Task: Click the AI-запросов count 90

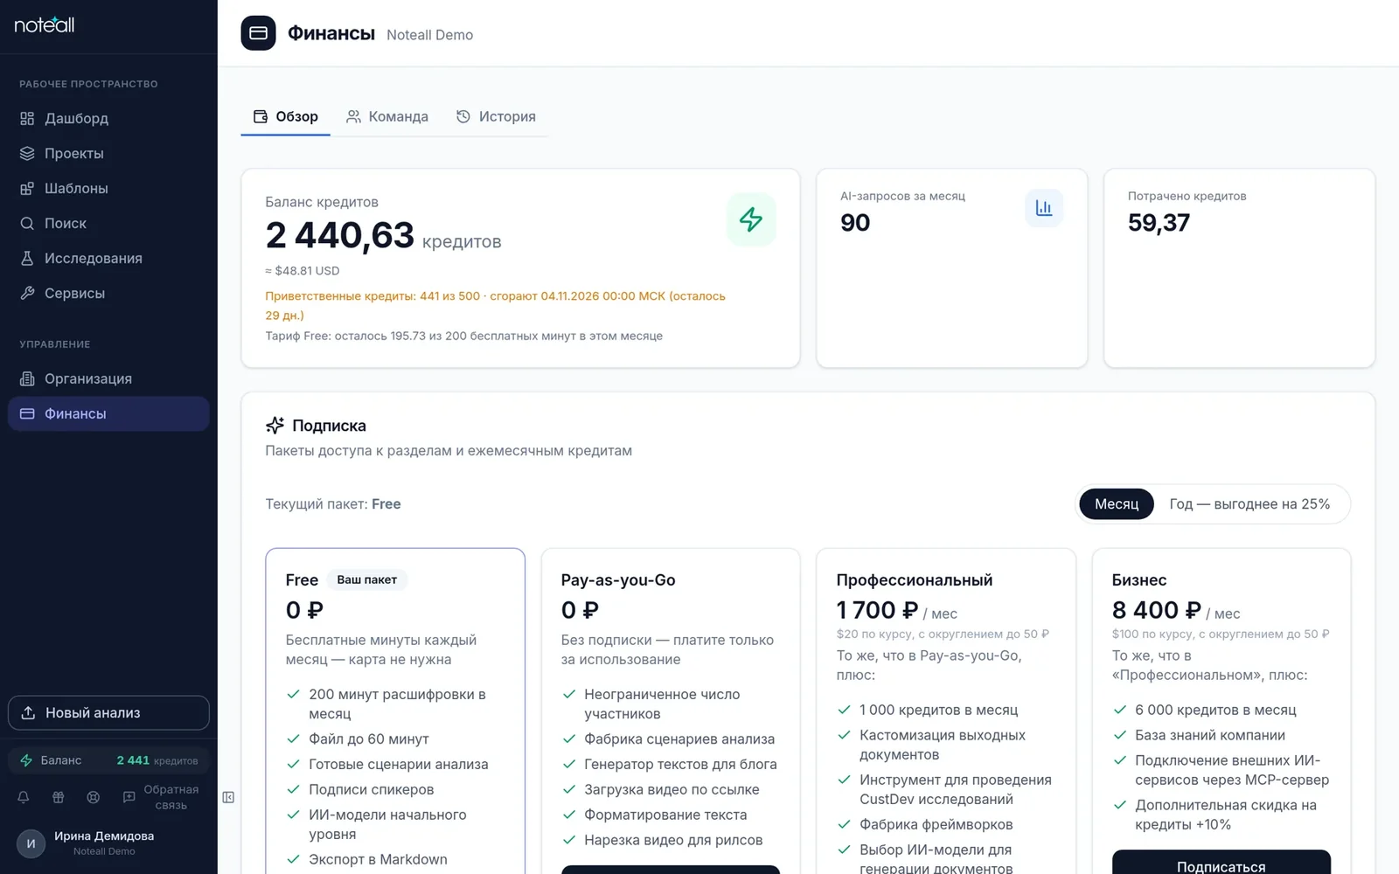Action: click(855, 223)
